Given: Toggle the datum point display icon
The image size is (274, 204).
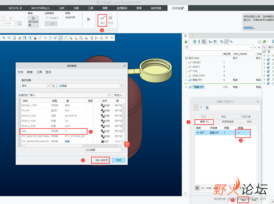Looking at the screenshot, I should pos(81,38).
